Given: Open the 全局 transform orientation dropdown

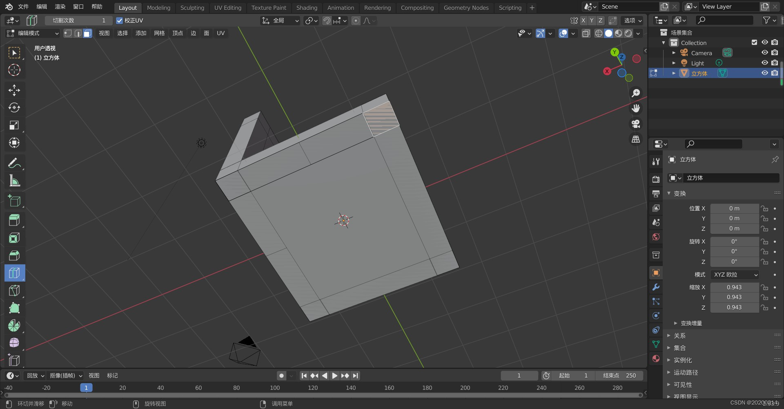Looking at the screenshot, I should [x=280, y=20].
